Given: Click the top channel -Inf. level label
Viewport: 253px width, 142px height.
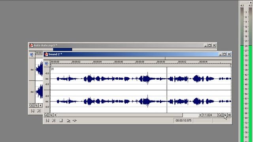Looking at the screenshot, I should 47,79.
